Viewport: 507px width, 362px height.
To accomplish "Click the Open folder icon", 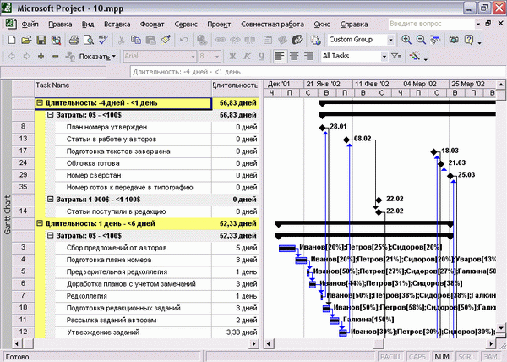I will [26, 40].
